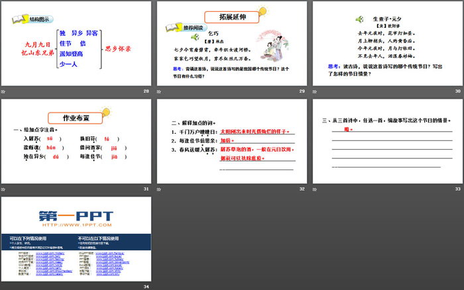Select slide 30 thumbnail with 生查子·元夕 poem
This screenshot has height=290, width=464.
click(x=388, y=44)
